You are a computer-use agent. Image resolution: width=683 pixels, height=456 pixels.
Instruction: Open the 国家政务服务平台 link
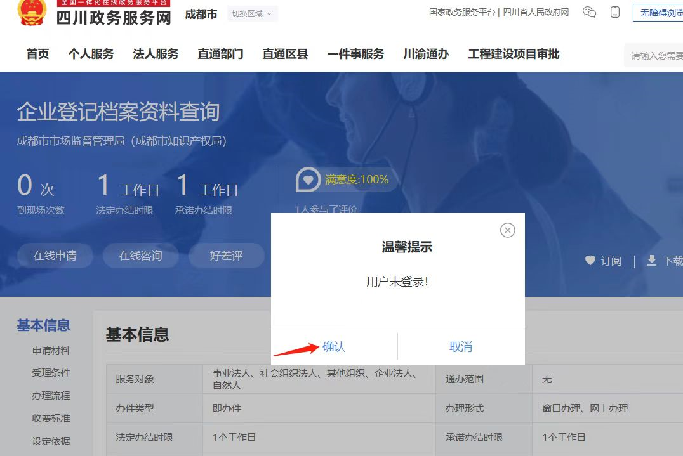pos(461,12)
